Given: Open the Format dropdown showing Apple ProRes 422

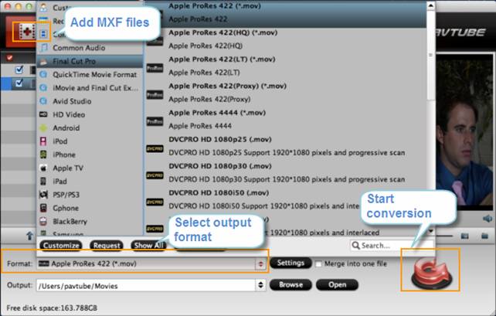Looking at the screenshot, I should [x=151, y=263].
